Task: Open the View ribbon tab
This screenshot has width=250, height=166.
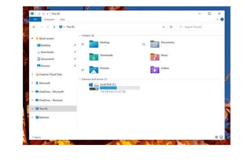Action: pyautogui.click(x=62, y=20)
